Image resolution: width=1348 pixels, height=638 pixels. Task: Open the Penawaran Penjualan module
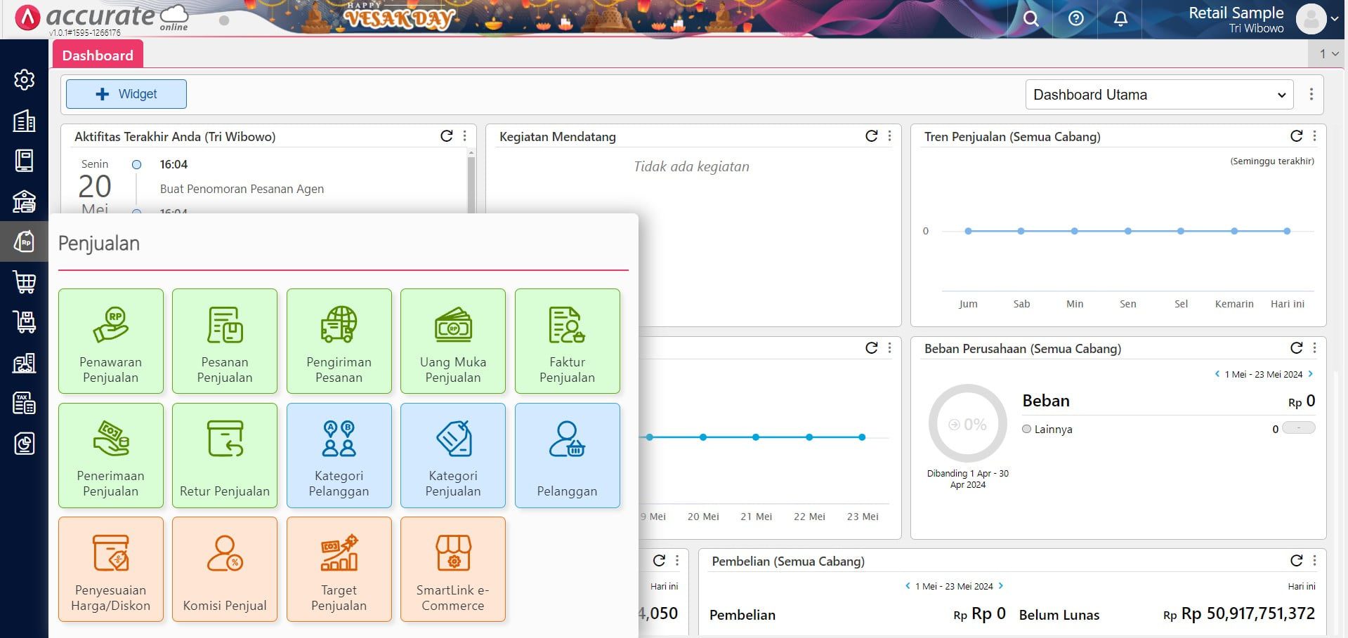110,341
